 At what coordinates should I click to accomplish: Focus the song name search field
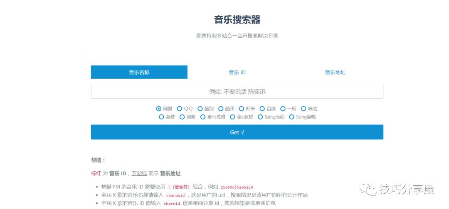pos(237,91)
